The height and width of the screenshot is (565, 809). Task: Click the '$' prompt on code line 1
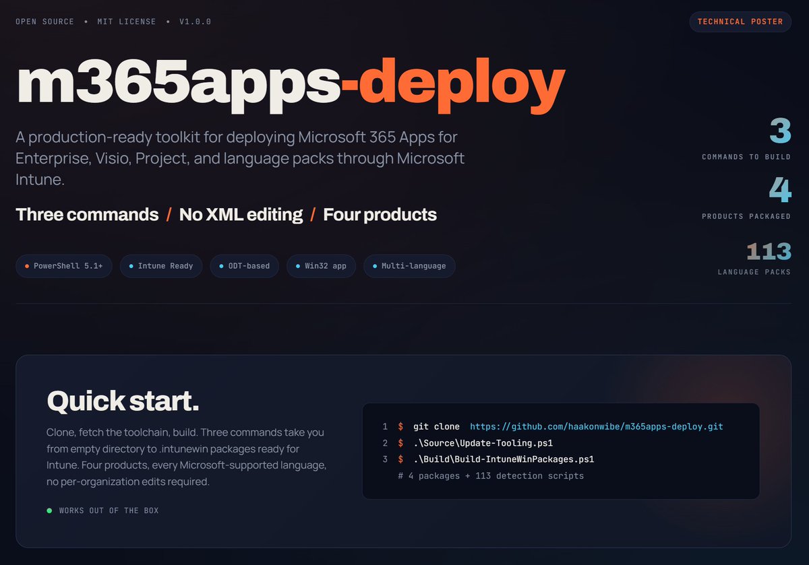tap(400, 427)
